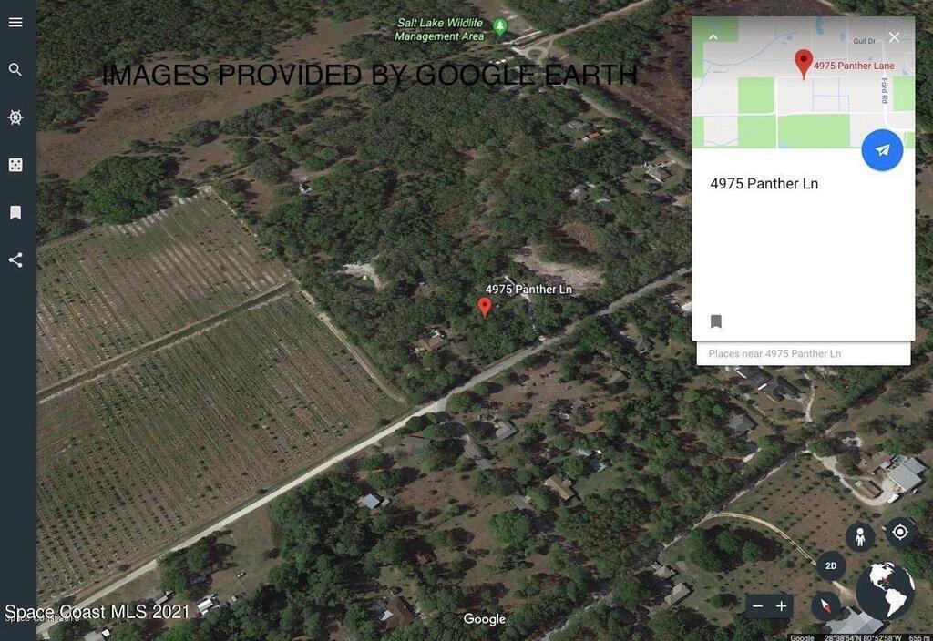This screenshot has width=933, height=641.
Task: Share the current view
Action: pos(15,259)
